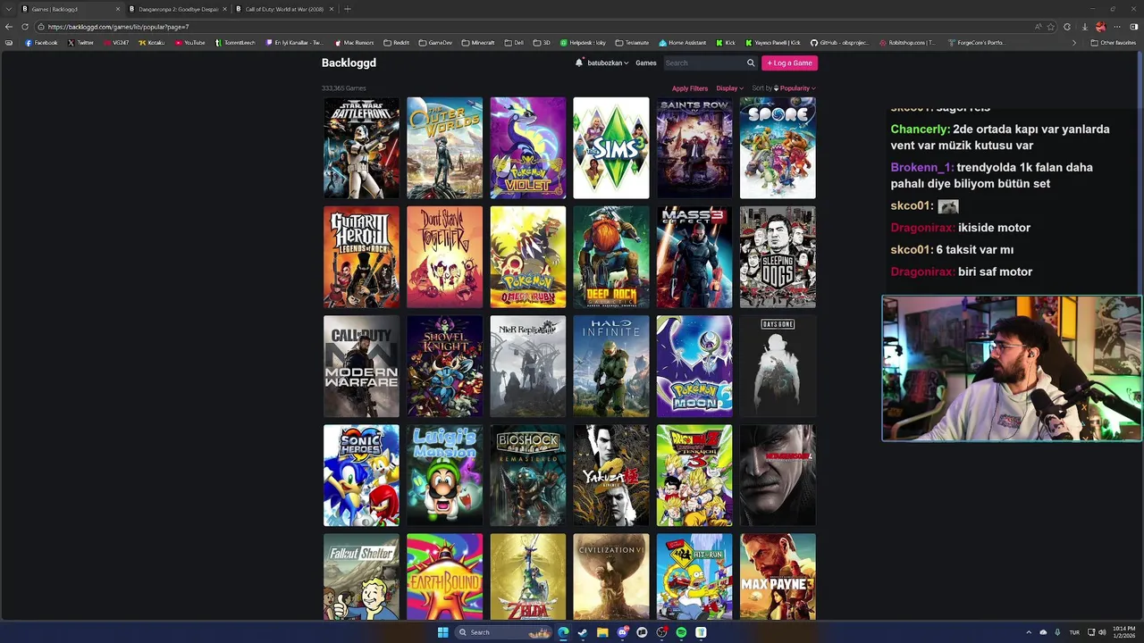
Task: Add this page to favorites star
Action: (1051, 27)
